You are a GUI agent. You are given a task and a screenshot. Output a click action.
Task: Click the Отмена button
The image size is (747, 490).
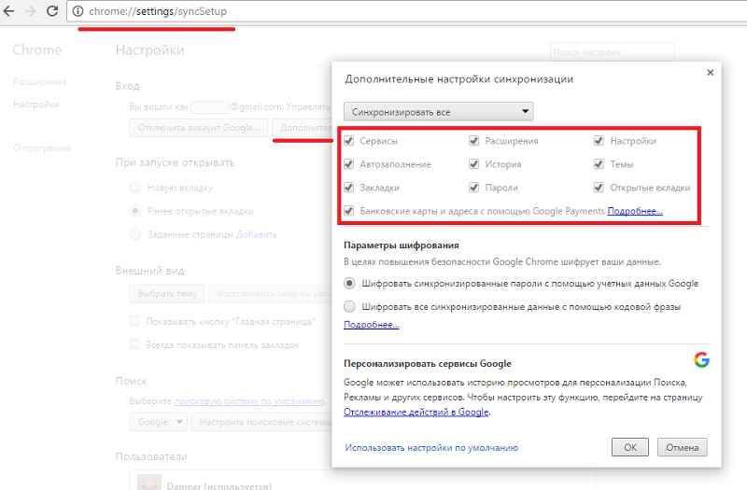click(x=683, y=447)
